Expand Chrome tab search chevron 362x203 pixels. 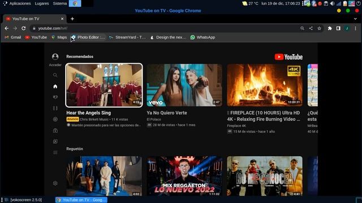355,19
